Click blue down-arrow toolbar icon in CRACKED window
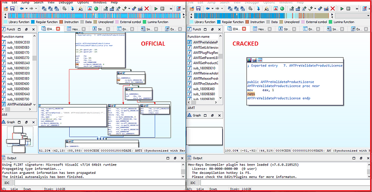This screenshot has width=372, height=192. coord(258,9)
